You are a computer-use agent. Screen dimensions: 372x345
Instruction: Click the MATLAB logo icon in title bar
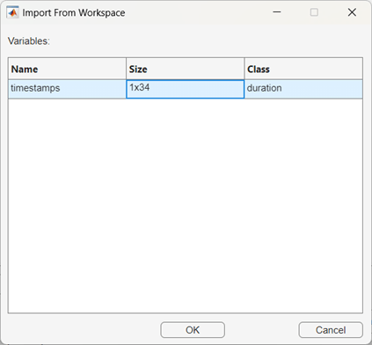[12, 12]
